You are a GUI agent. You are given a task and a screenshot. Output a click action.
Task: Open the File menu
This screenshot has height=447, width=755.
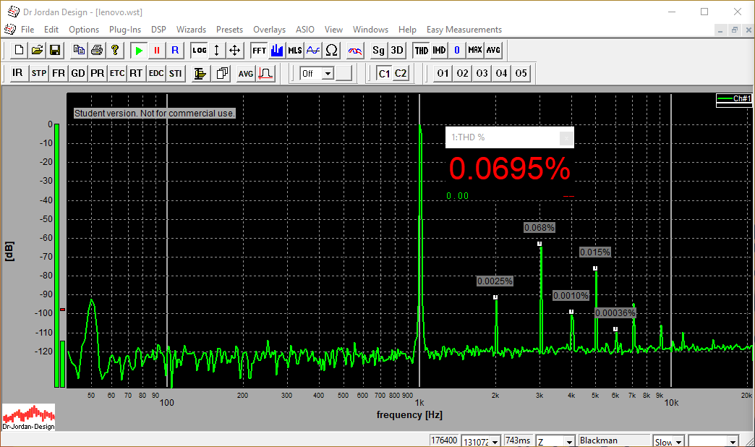coord(27,30)
